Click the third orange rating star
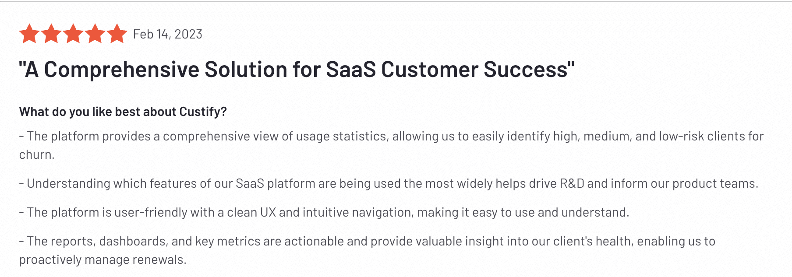 pos(73,34)
